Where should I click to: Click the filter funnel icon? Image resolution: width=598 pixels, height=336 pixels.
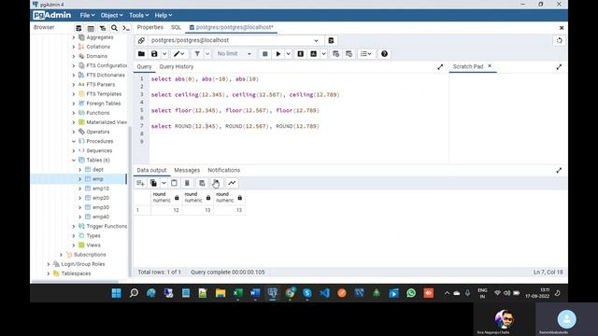[197, 54]
